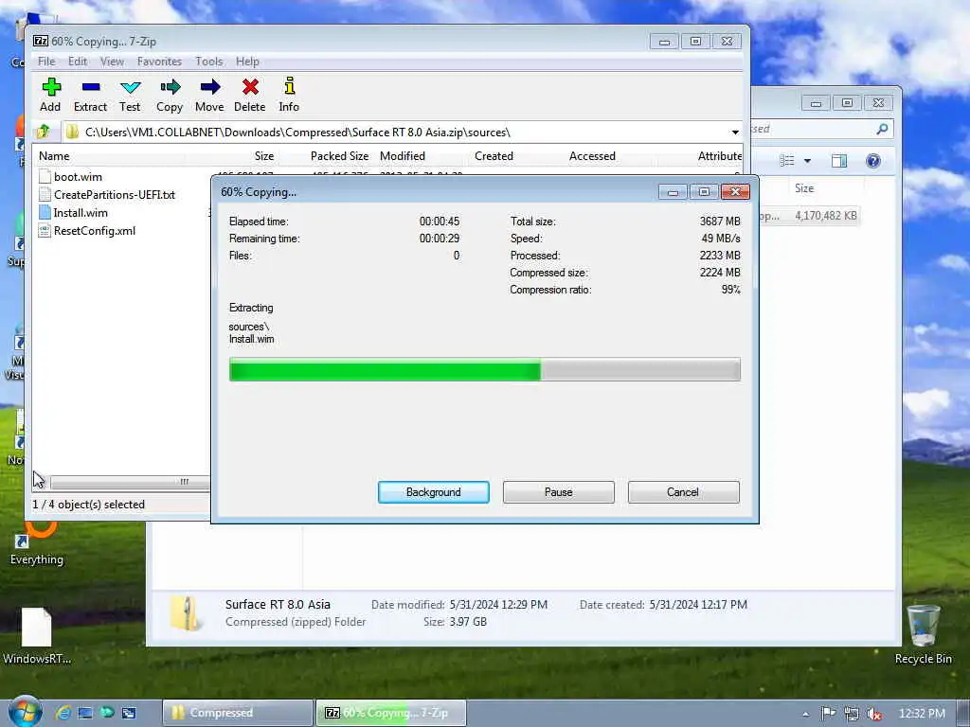Screen dimensions: 970x727
Task: Open the File menu in 7-Zip
Action: click(x=46, y=62)
